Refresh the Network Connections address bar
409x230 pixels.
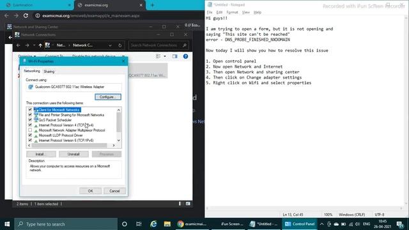click(x=120, y=45)
